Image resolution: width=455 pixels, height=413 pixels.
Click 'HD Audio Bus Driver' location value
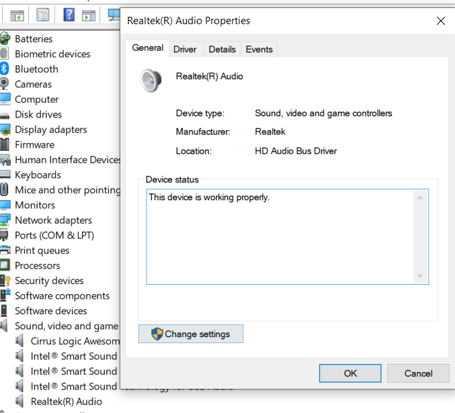point(296,151)
